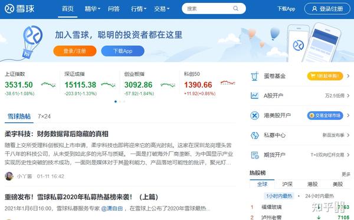Click the 私募中心 row arrow
Screen dimensions: 354x220
pos(348,135)
